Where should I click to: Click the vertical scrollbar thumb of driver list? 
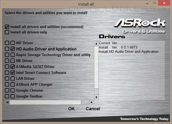tap(96, 67)
